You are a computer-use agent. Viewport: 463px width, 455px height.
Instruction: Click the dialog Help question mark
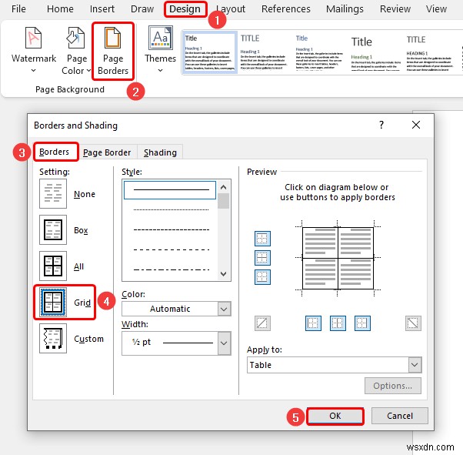[x=381, y=125]
